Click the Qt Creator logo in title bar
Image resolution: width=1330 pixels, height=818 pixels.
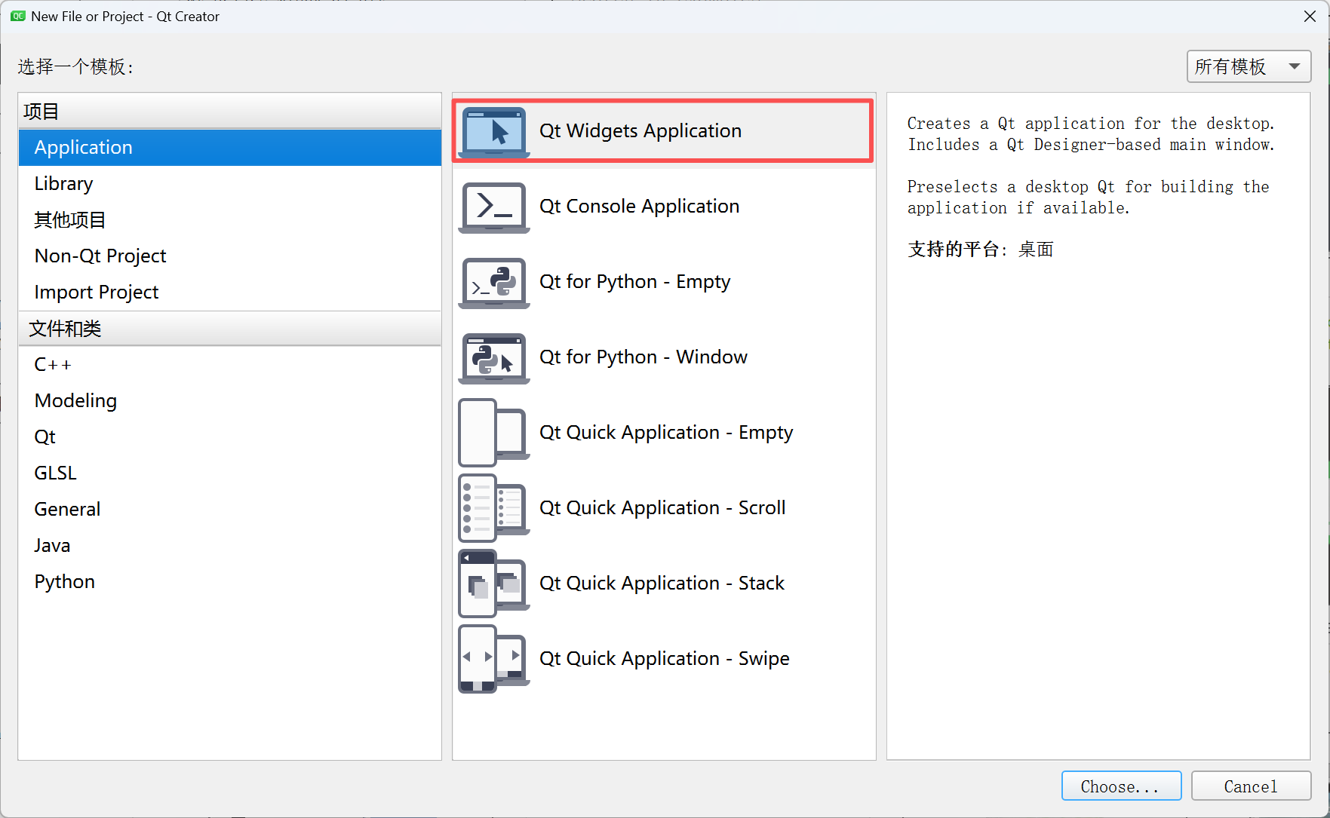(x=18, y=16)
